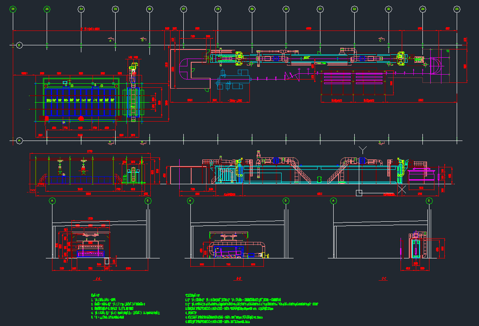Click axis bubble B above B-B section
The width and height of the screenshot is (479, 326).
click(x=285, y=201)
